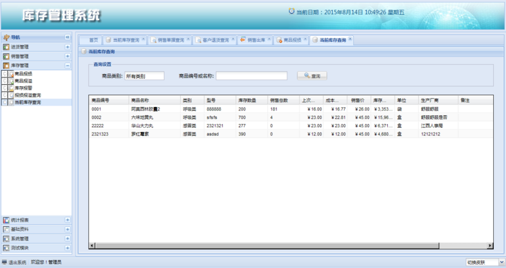This screenshot has width=506, height=268.
Task: Open 库存报警 via its tree icon
Action: click(x=11, y=88)
